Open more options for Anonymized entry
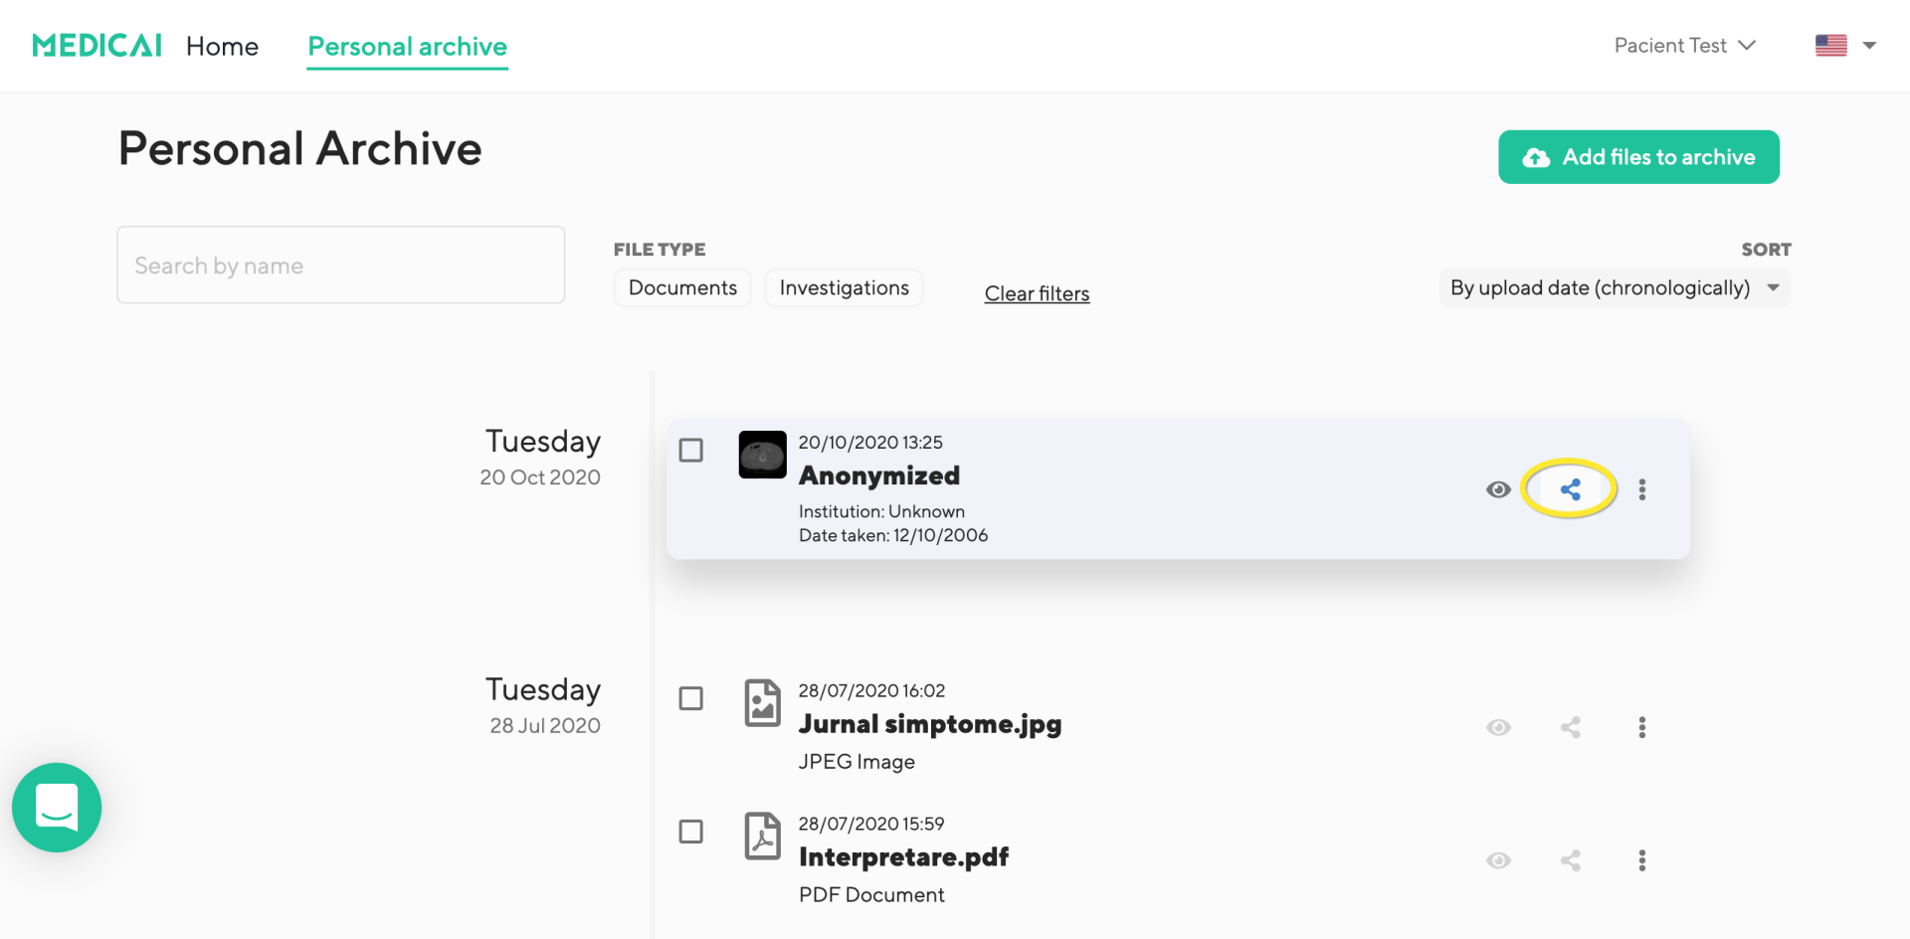The height and width of the screenshot is (939, 1910). [1642, 489]
